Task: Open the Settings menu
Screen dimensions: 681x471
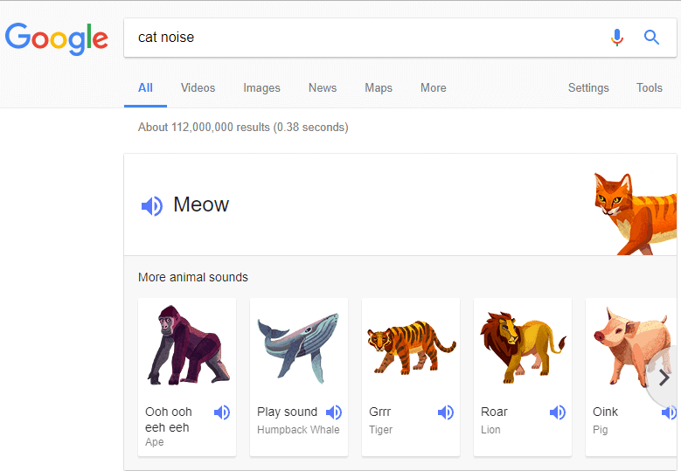Action: [x=588, y=87]
